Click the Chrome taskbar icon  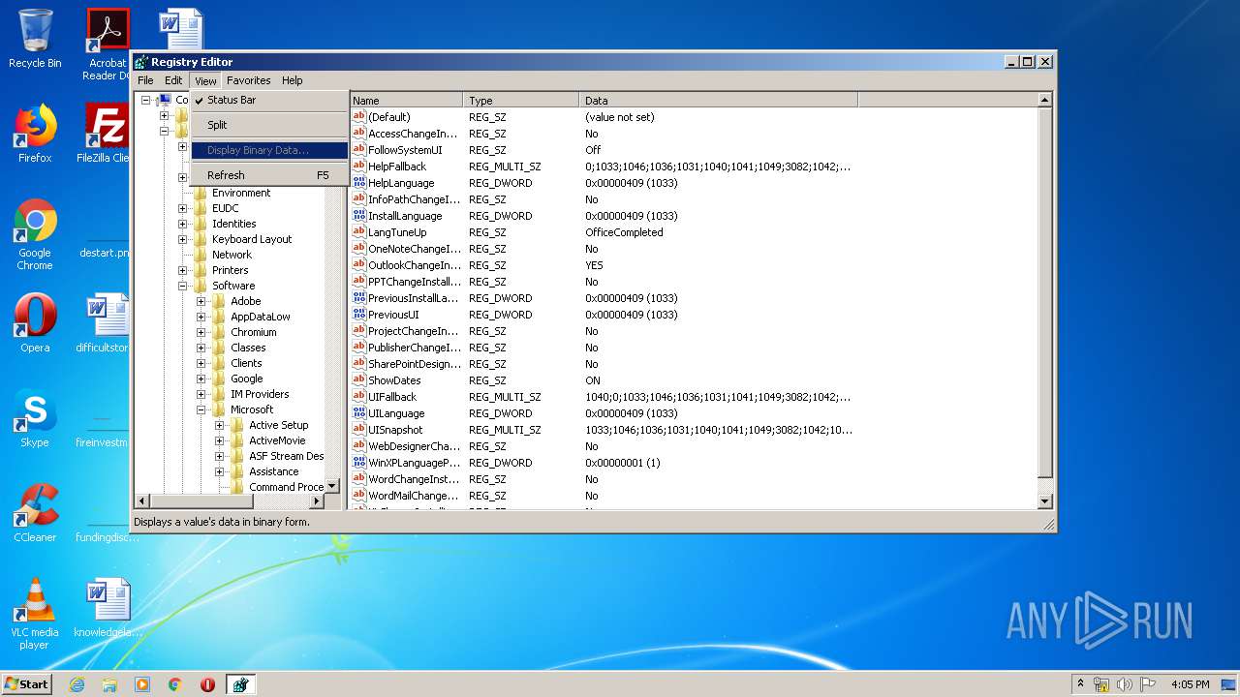175,684
